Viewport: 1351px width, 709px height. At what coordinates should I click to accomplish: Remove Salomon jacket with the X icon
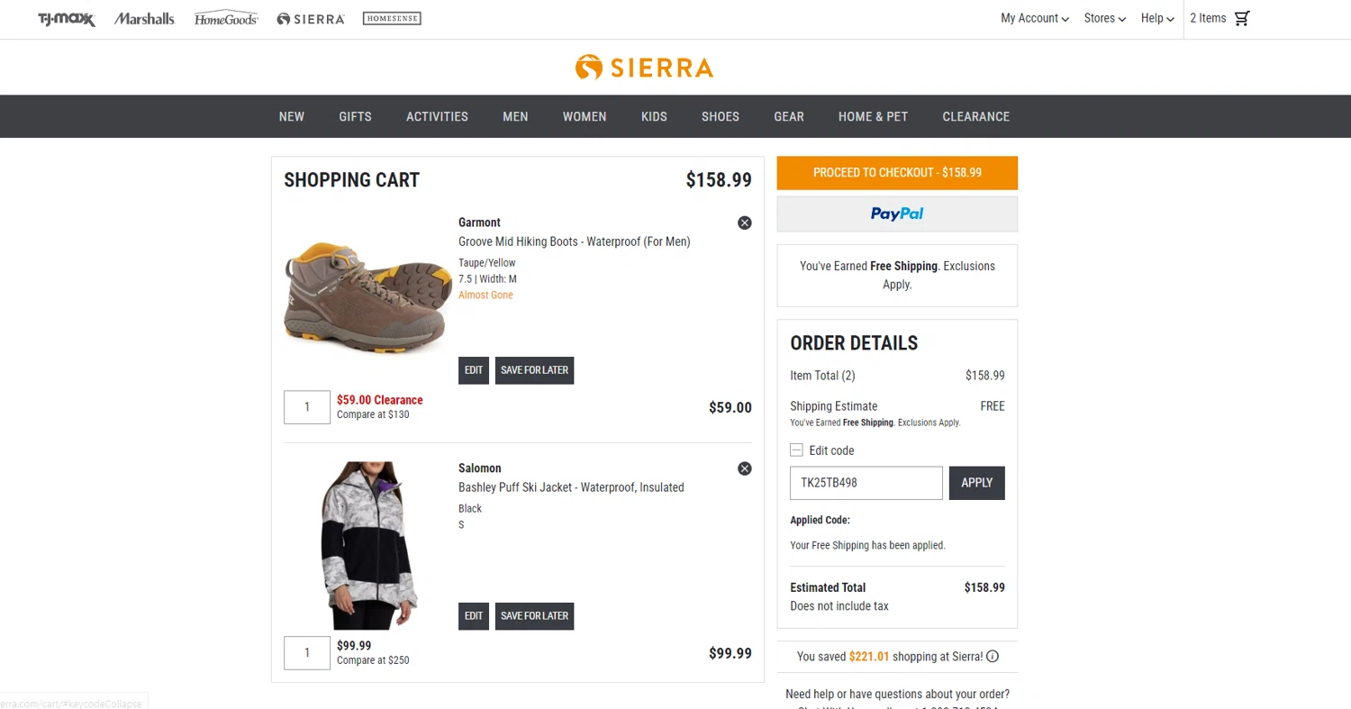745,468
